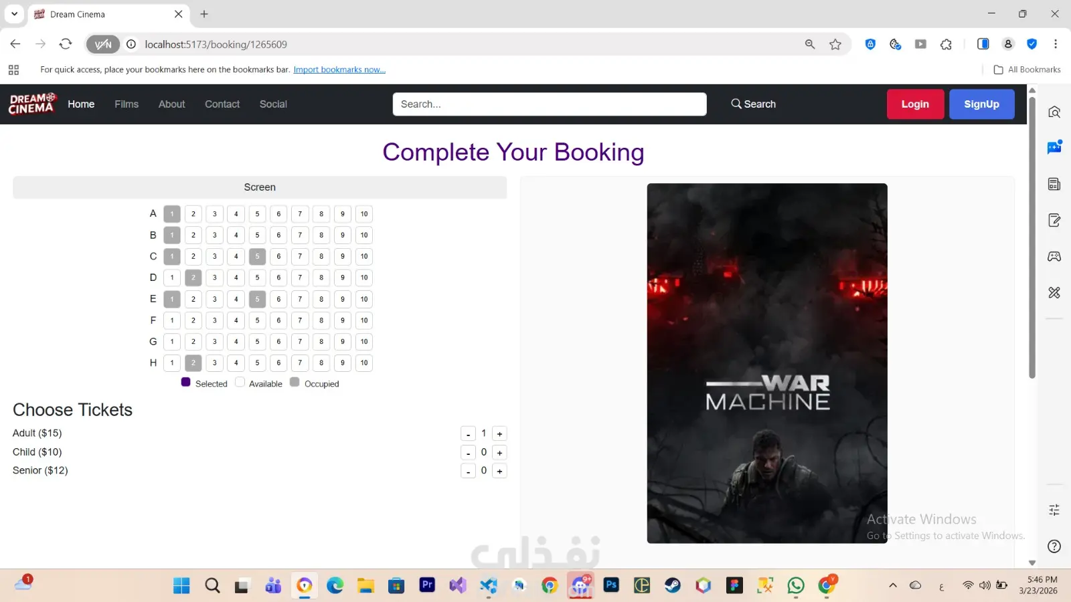Launch WhatsApp from the taskbar
Image resolution: width=1071 pixels, height=602 pixels.
click(796, 586)
